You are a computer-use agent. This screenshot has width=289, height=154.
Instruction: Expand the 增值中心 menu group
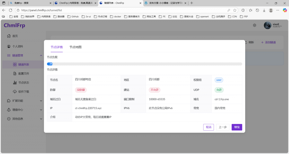(41, 110)
